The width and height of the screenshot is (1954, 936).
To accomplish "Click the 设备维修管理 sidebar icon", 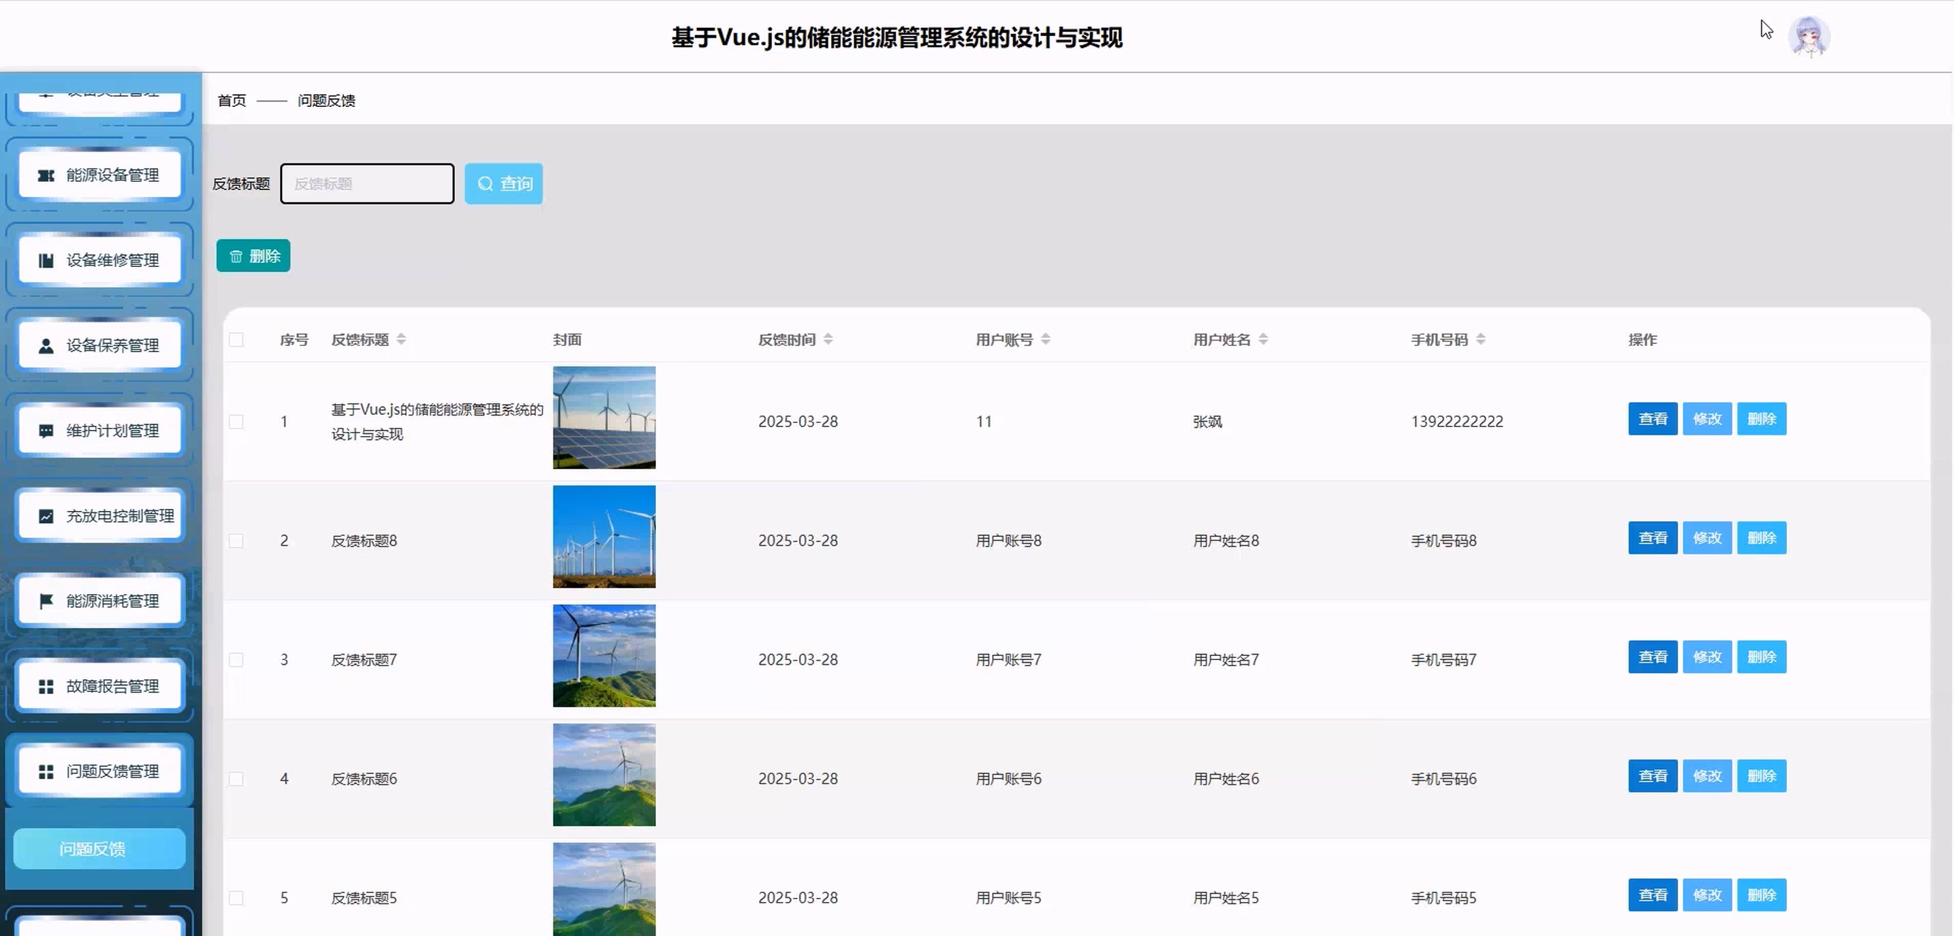I will pyautogui.click(x=46, y=260).
